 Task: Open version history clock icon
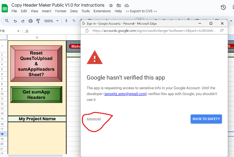pos(223,7)
